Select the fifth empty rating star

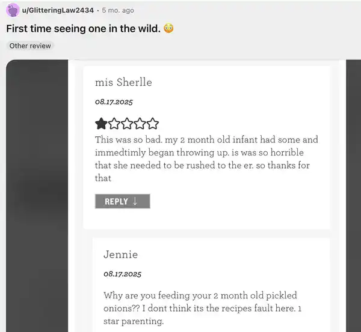[x=152, y=124]
